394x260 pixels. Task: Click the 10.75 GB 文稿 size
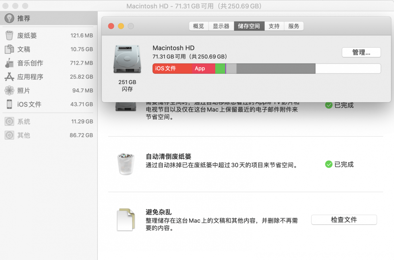82,49
